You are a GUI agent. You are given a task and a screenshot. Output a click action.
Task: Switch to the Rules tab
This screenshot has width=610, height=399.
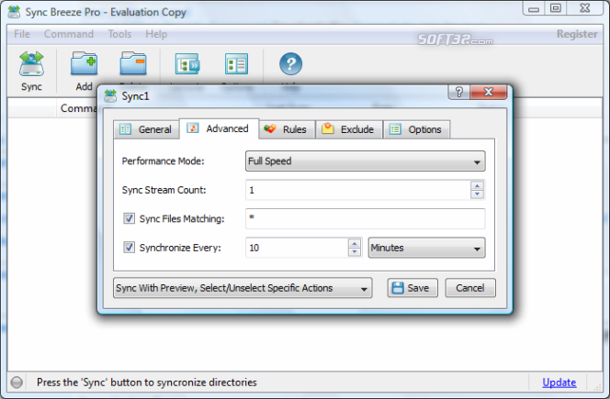click(287, 129)
